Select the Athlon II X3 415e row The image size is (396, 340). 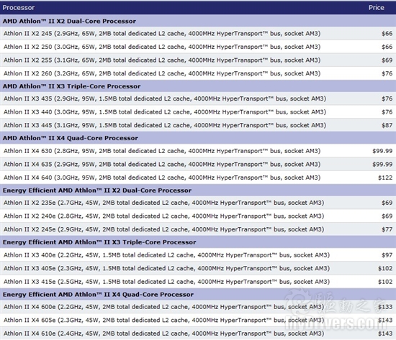pyautogui.click(x=198, y=282)
